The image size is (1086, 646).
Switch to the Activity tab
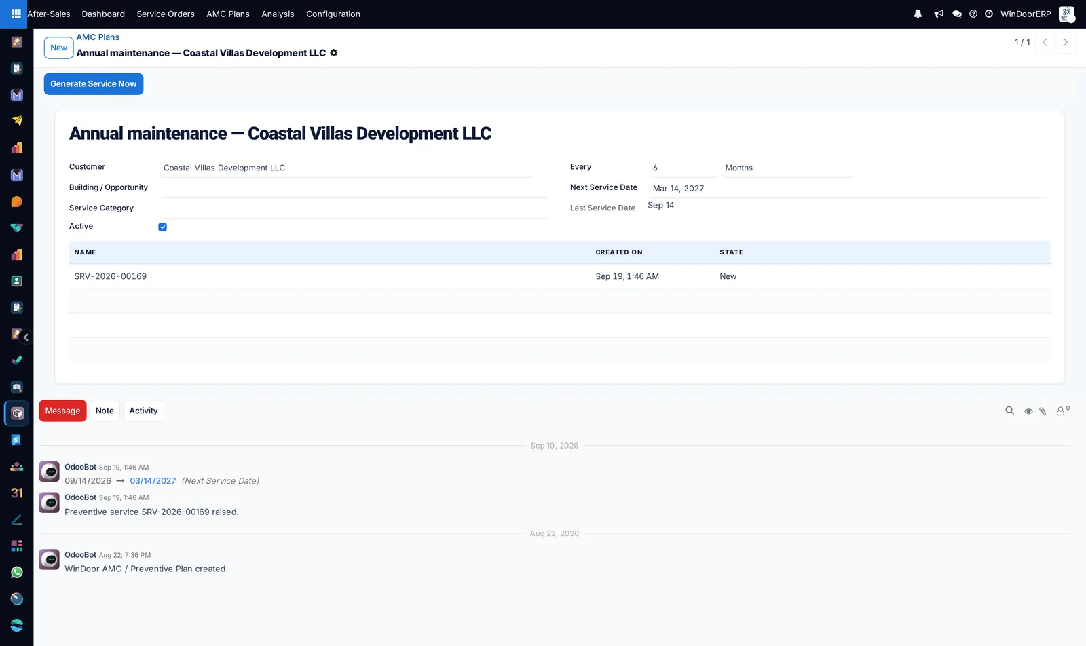[x=143, y=411]
